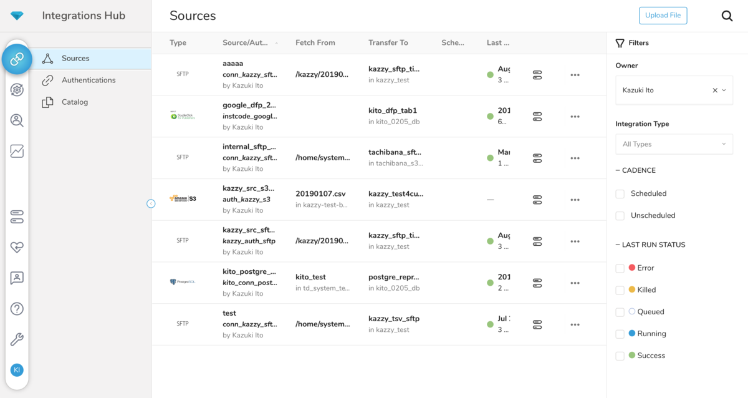Open the Owner filter dropdown
The width and height of the screenshot is (748, 398).
(725, 90)
